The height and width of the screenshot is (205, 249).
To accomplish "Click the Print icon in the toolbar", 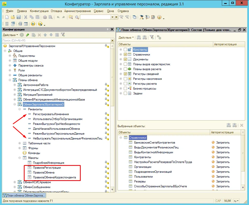I will (45, 17).
